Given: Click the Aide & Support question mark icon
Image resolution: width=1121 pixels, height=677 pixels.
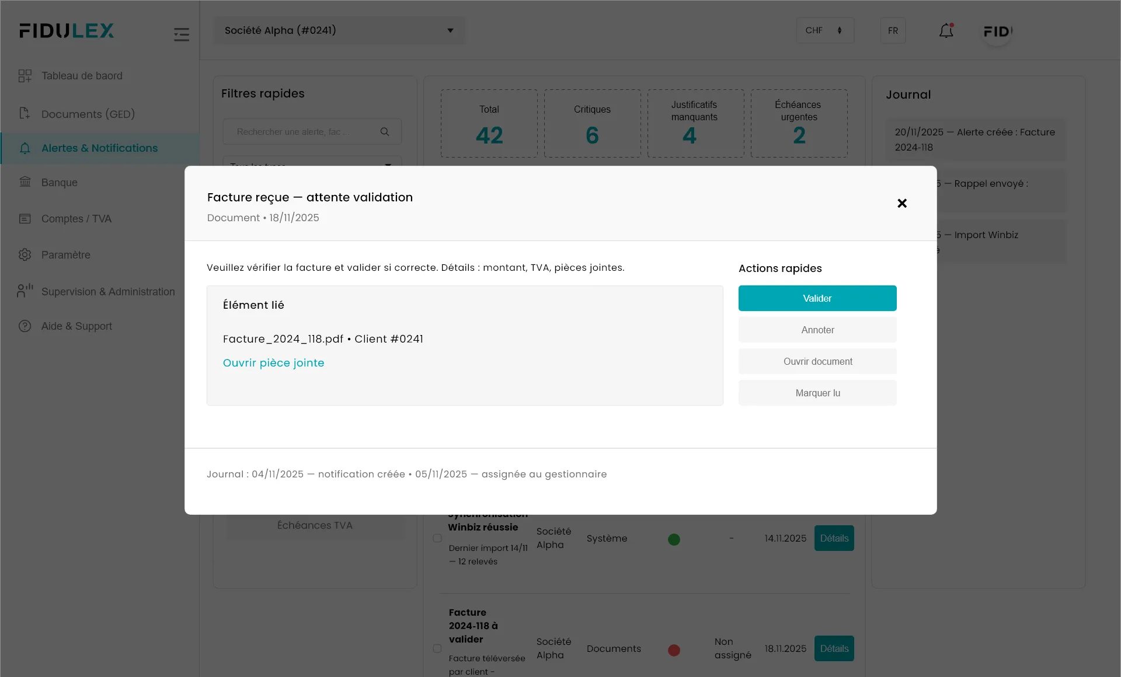Looking at the screenshot, I should pyautogui.click(x=25, y=326).
